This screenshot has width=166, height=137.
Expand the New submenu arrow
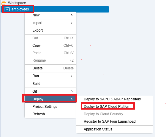tap(72, 15)
